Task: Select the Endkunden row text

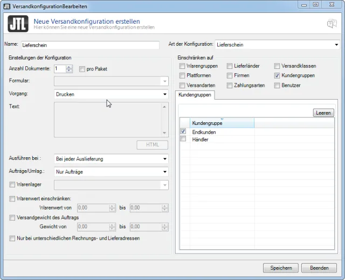Action: [x=204, y=132]
